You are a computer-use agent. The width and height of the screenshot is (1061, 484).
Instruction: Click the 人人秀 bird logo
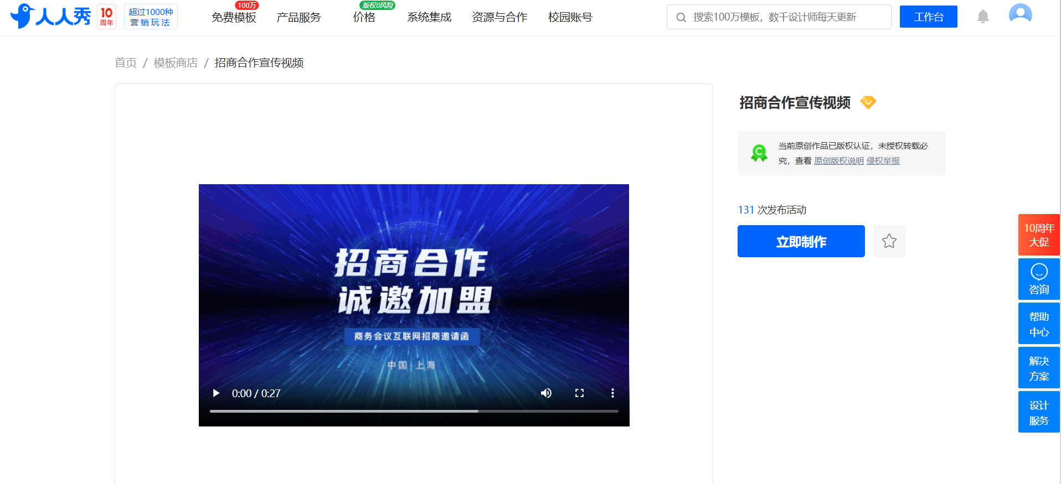[50, 16]
